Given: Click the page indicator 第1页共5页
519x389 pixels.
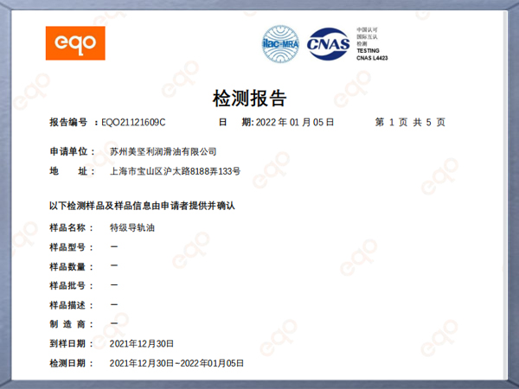Looking at the screenshot, I should [409, 123].
